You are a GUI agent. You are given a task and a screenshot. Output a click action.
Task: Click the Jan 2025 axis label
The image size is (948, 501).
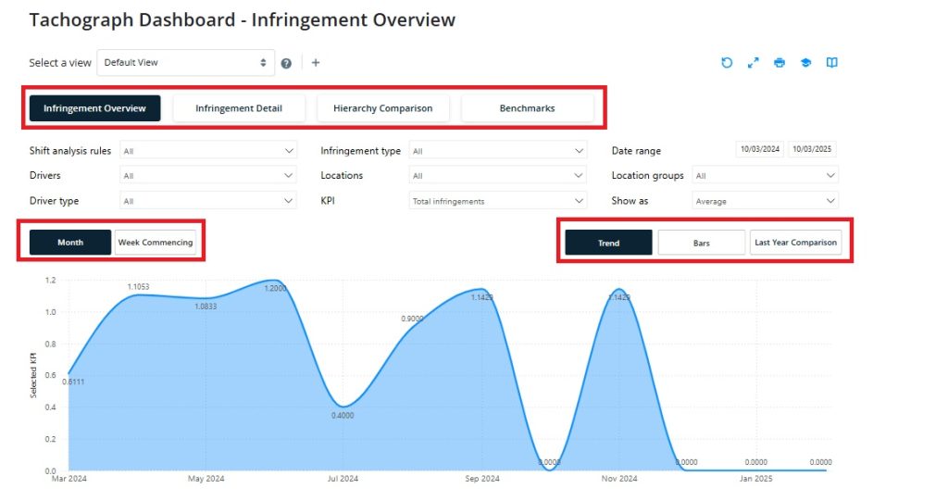(755, 479)
